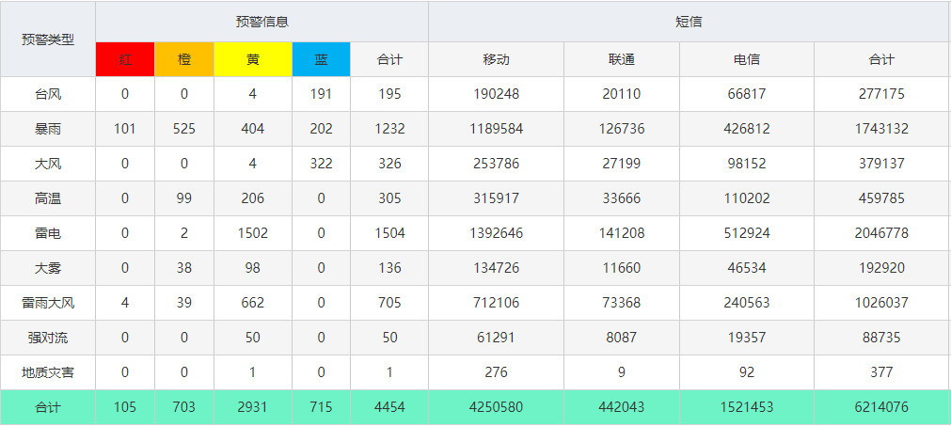Click the 雷雨大风 warning total 705
The width and height of the screenshot is (951, 426).
[388, 303]
